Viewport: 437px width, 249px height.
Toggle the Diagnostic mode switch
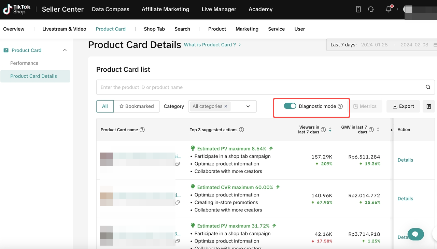(x=290, y=106)
